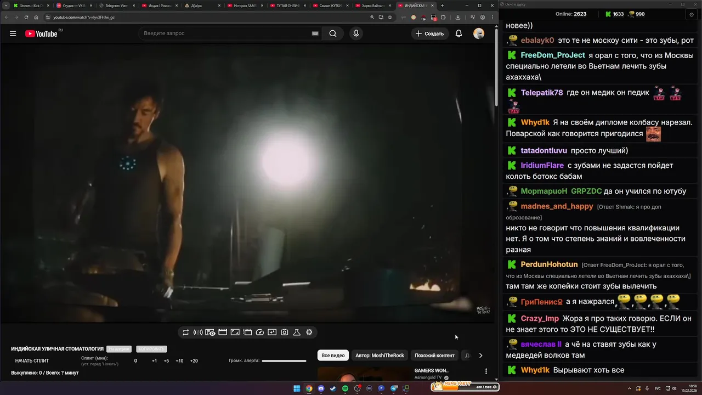
Task: Click the flask experiments icon in player toolbar
Action: [297, 332]
